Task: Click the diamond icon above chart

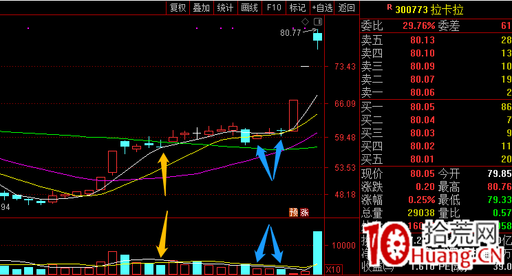Action: tap(305, 22)
